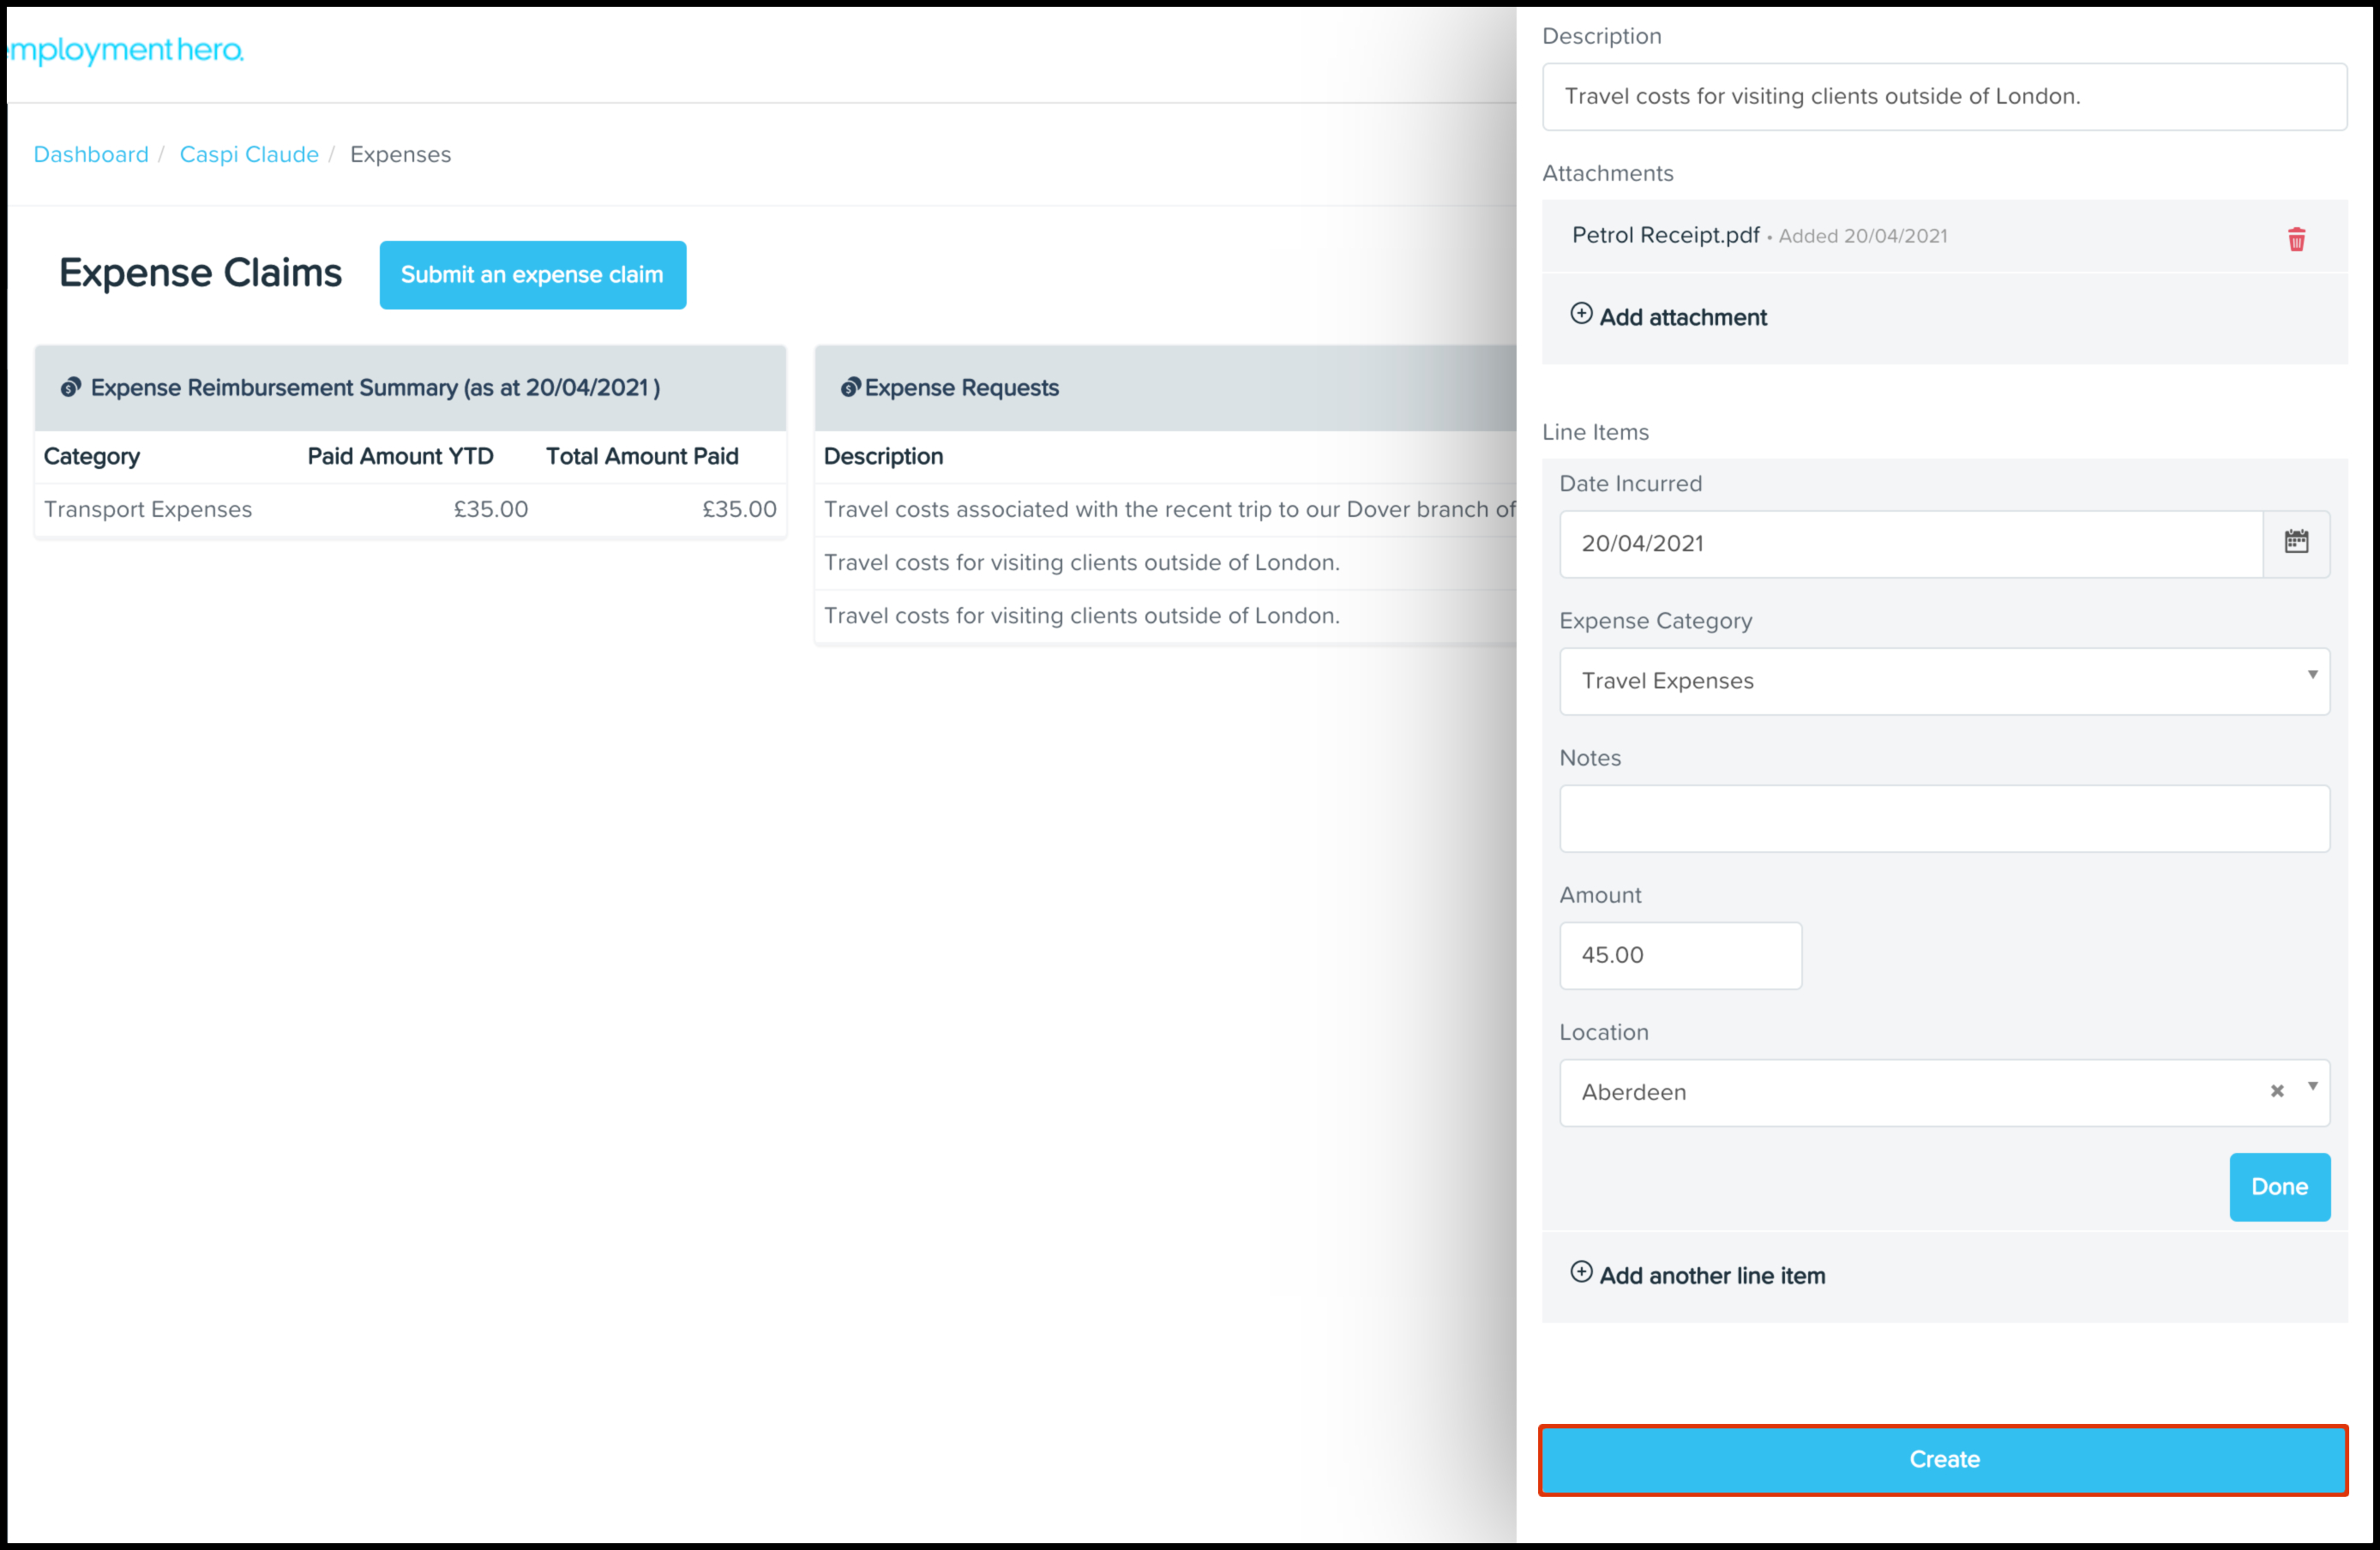Click the plus icon for another line item
The height and width of the screenshot is (1550, 2380).
[1581, 1272]
